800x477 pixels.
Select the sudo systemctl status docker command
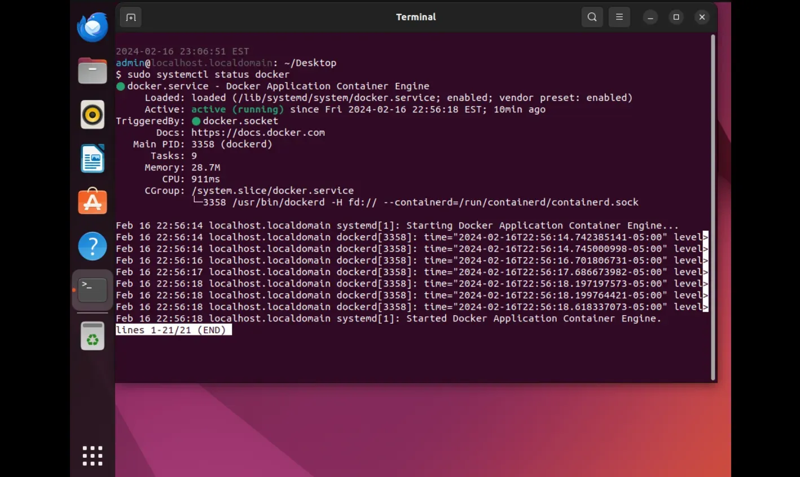214,74
